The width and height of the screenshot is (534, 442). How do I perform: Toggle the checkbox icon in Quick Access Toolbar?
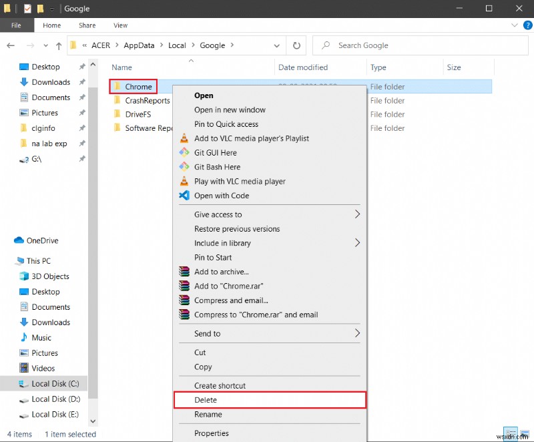click(x=27, y=9)
